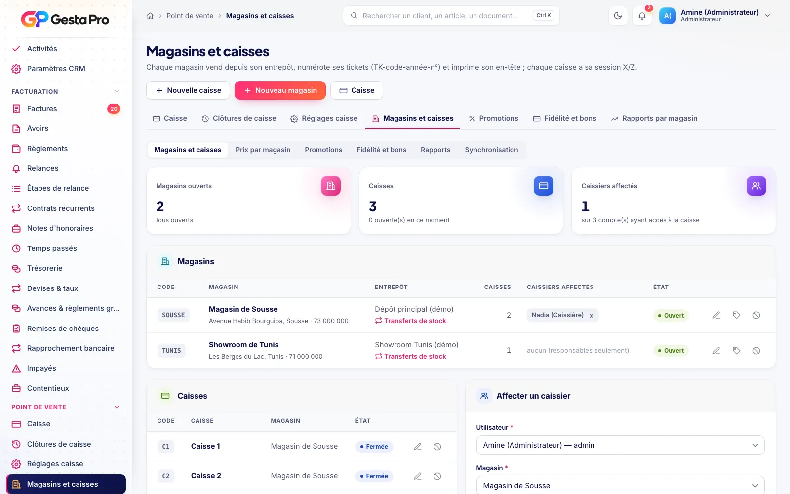Image resolution: width=790 pixels, height=494 pixels.
Task: Toggle dark mode with the moon icon
Action: tap(618, 16)
